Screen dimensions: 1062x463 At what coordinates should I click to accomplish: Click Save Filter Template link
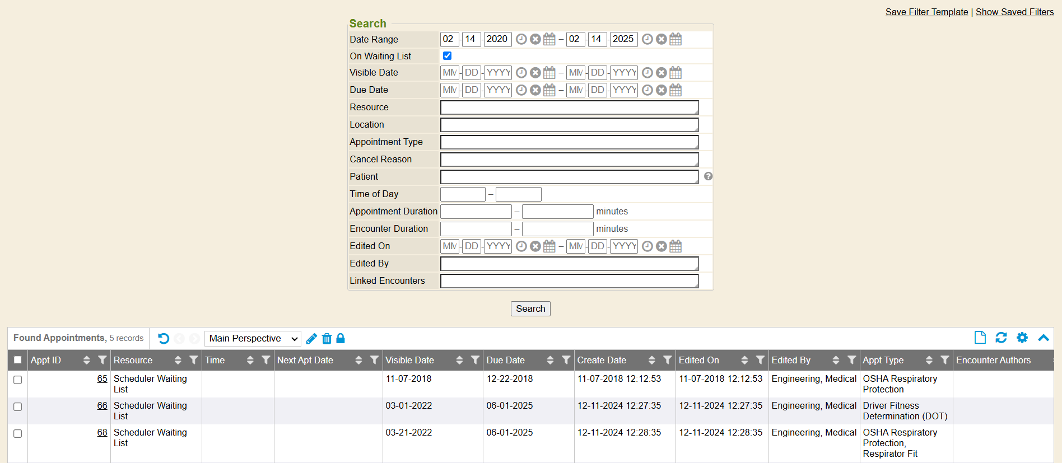926,12
